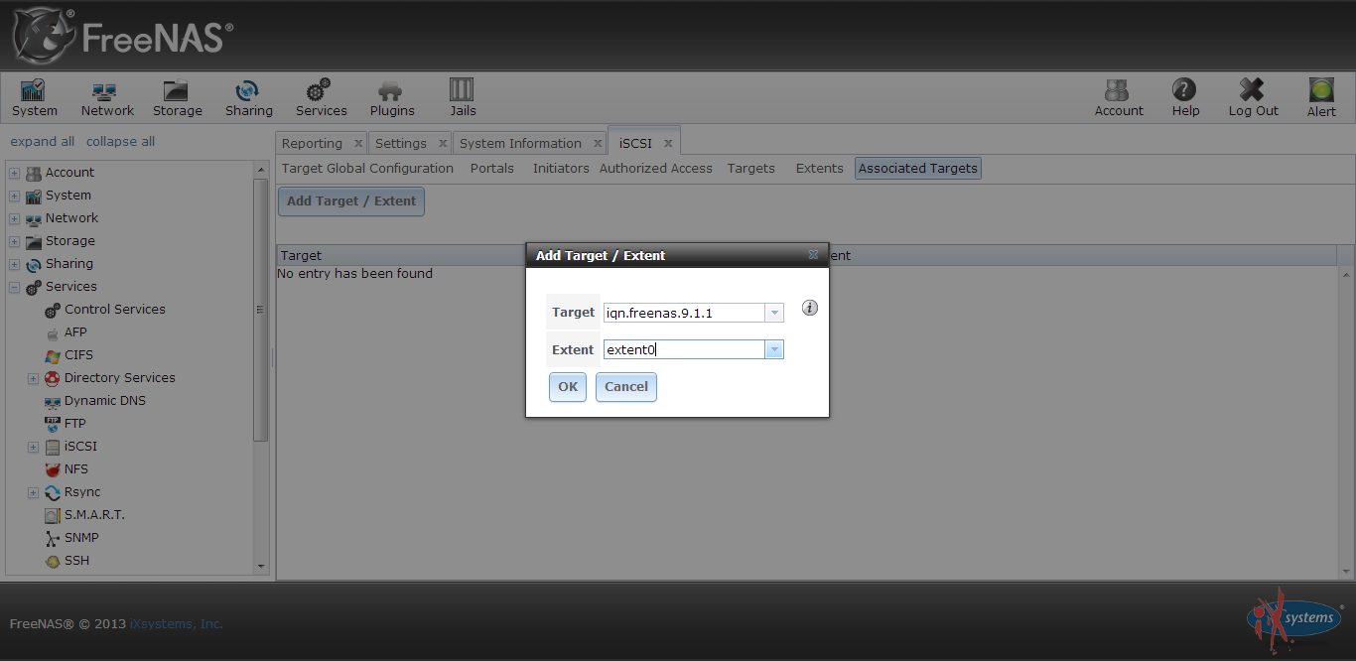Open the Network toolbar icon
The height and width of the screenshot is (661, 1356).
[107, 98]
